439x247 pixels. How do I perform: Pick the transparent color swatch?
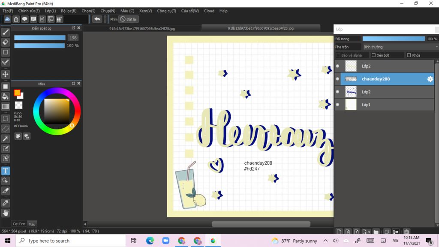pos(18,105)
